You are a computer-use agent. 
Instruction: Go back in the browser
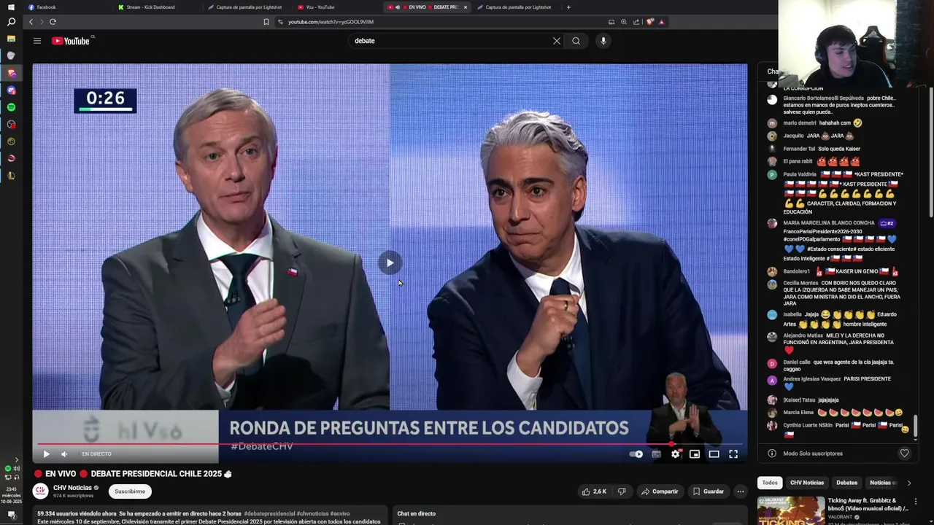(x=31, y=22)
